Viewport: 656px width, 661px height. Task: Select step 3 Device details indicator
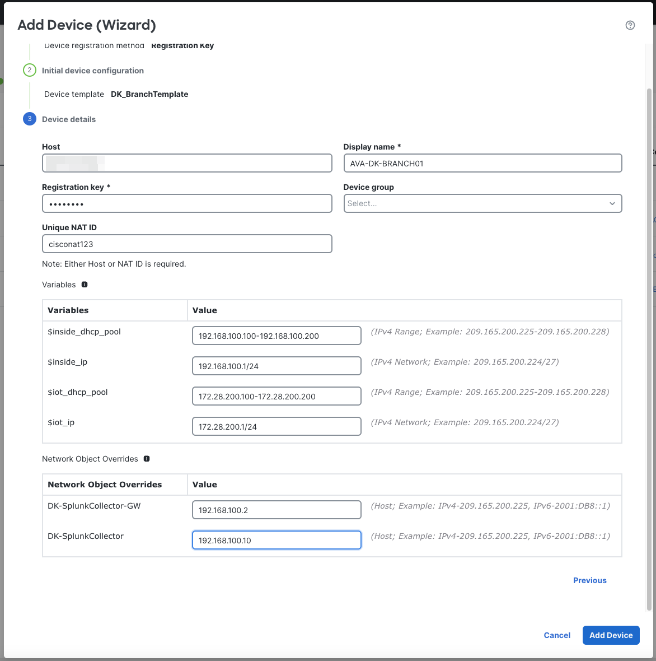tap(29, 119)
